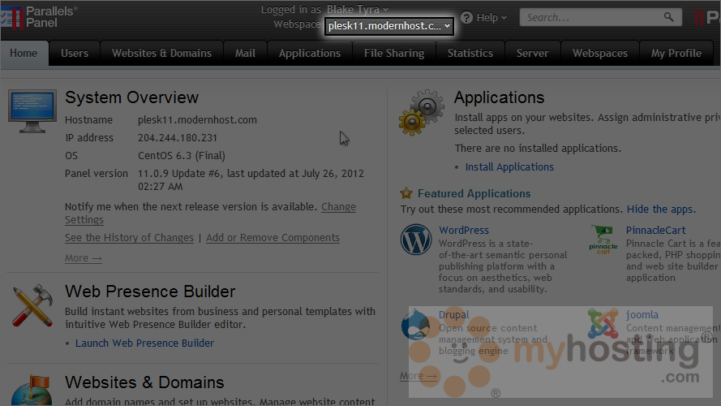Click More link under Featured Applications
Screen dimensions: 721x406
tap(418, 376)
